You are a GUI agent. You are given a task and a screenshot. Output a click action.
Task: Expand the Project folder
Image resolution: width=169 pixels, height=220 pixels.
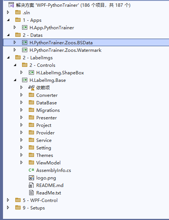(21, 125)
